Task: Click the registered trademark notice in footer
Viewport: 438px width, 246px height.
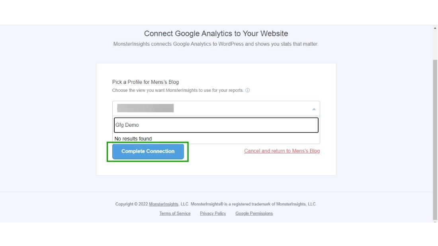Action: tap(253, 204)
